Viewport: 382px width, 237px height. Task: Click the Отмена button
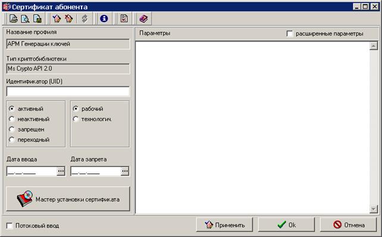(348, 225)
